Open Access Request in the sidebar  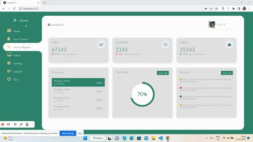pos(22,47)
